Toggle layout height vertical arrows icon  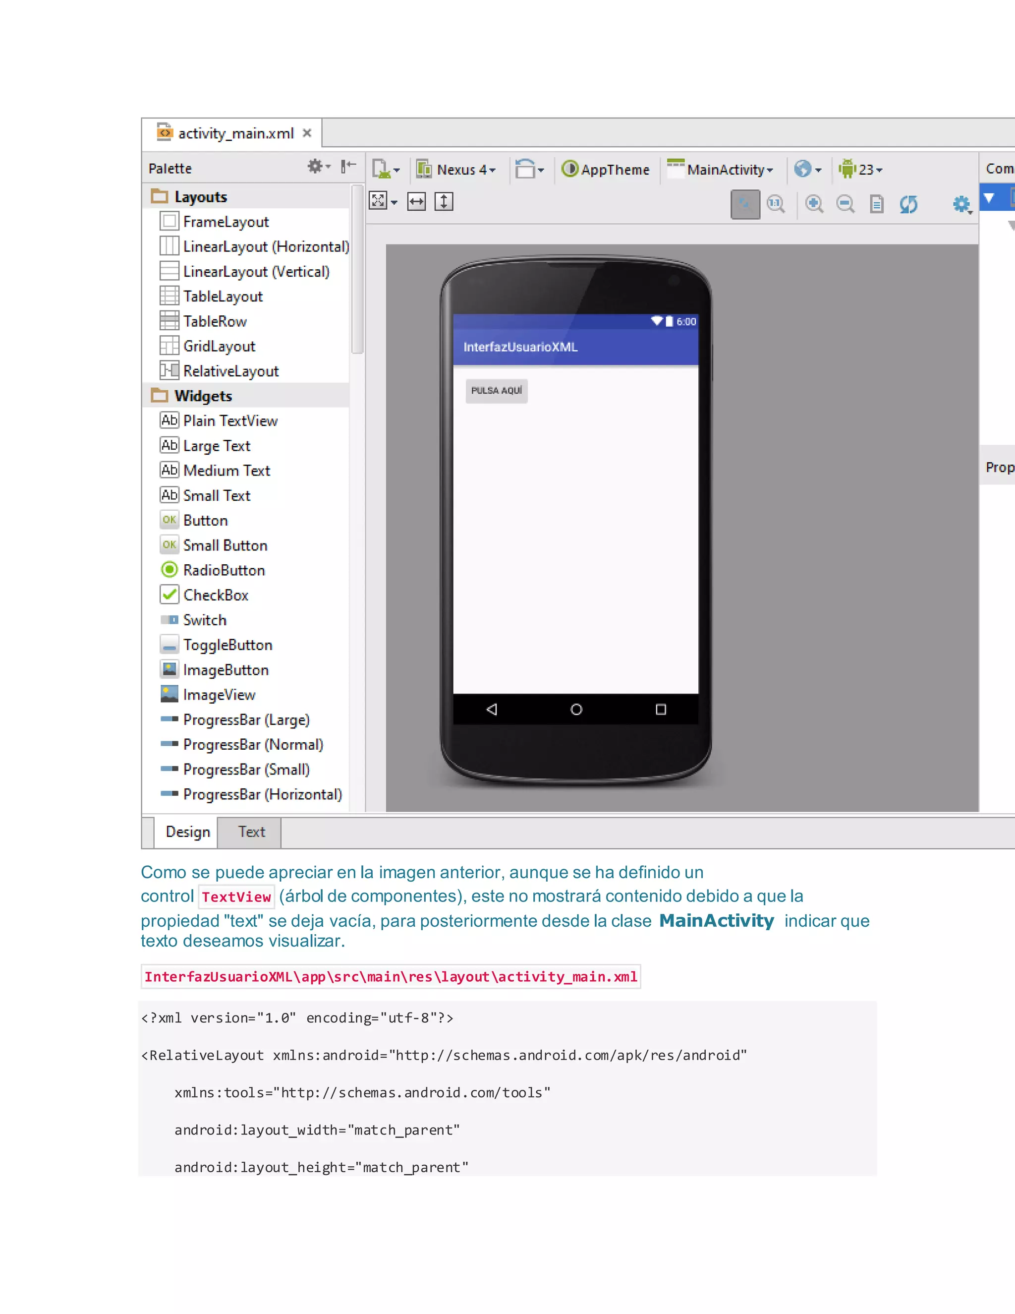(444, 201)
